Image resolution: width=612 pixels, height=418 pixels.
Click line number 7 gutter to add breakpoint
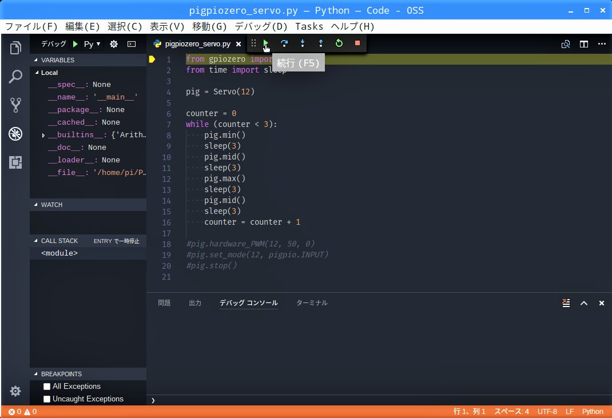pos(169,125)
